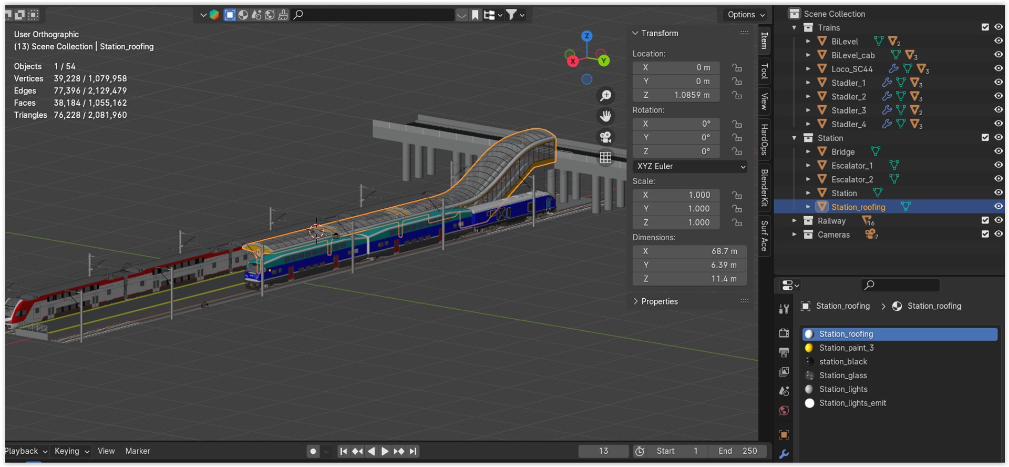1009x467 pixels.
Task: Open the Output properties tab icon
Action: click(784, 352)
